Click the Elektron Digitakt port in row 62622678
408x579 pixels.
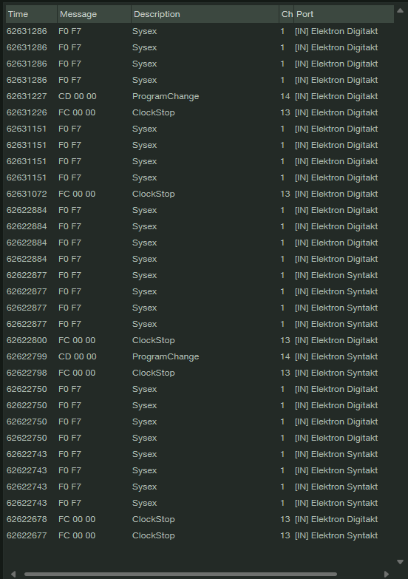(x=336, y=519)
